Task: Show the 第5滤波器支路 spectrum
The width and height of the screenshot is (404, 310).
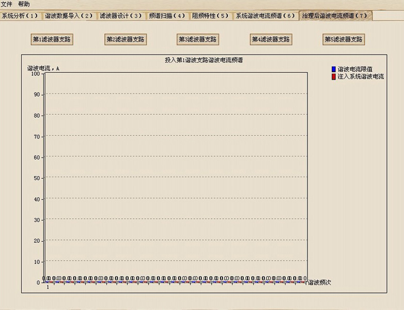Action: [344, 39]
